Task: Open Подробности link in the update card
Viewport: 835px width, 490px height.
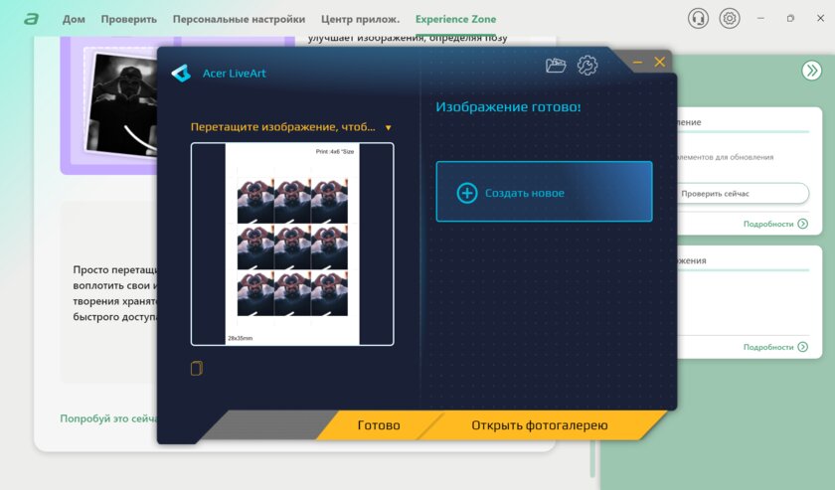Action: tap(775, 224)
